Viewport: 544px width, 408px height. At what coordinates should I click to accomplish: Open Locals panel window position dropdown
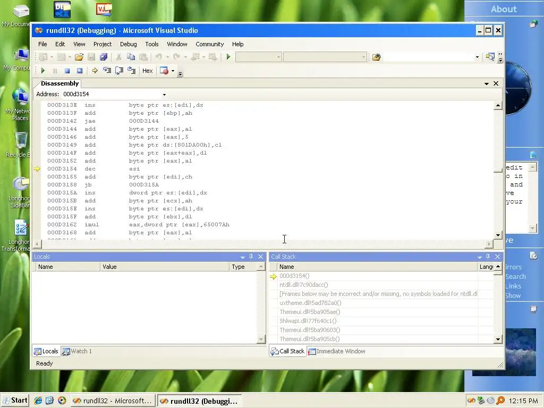click(x=242, y=257)
